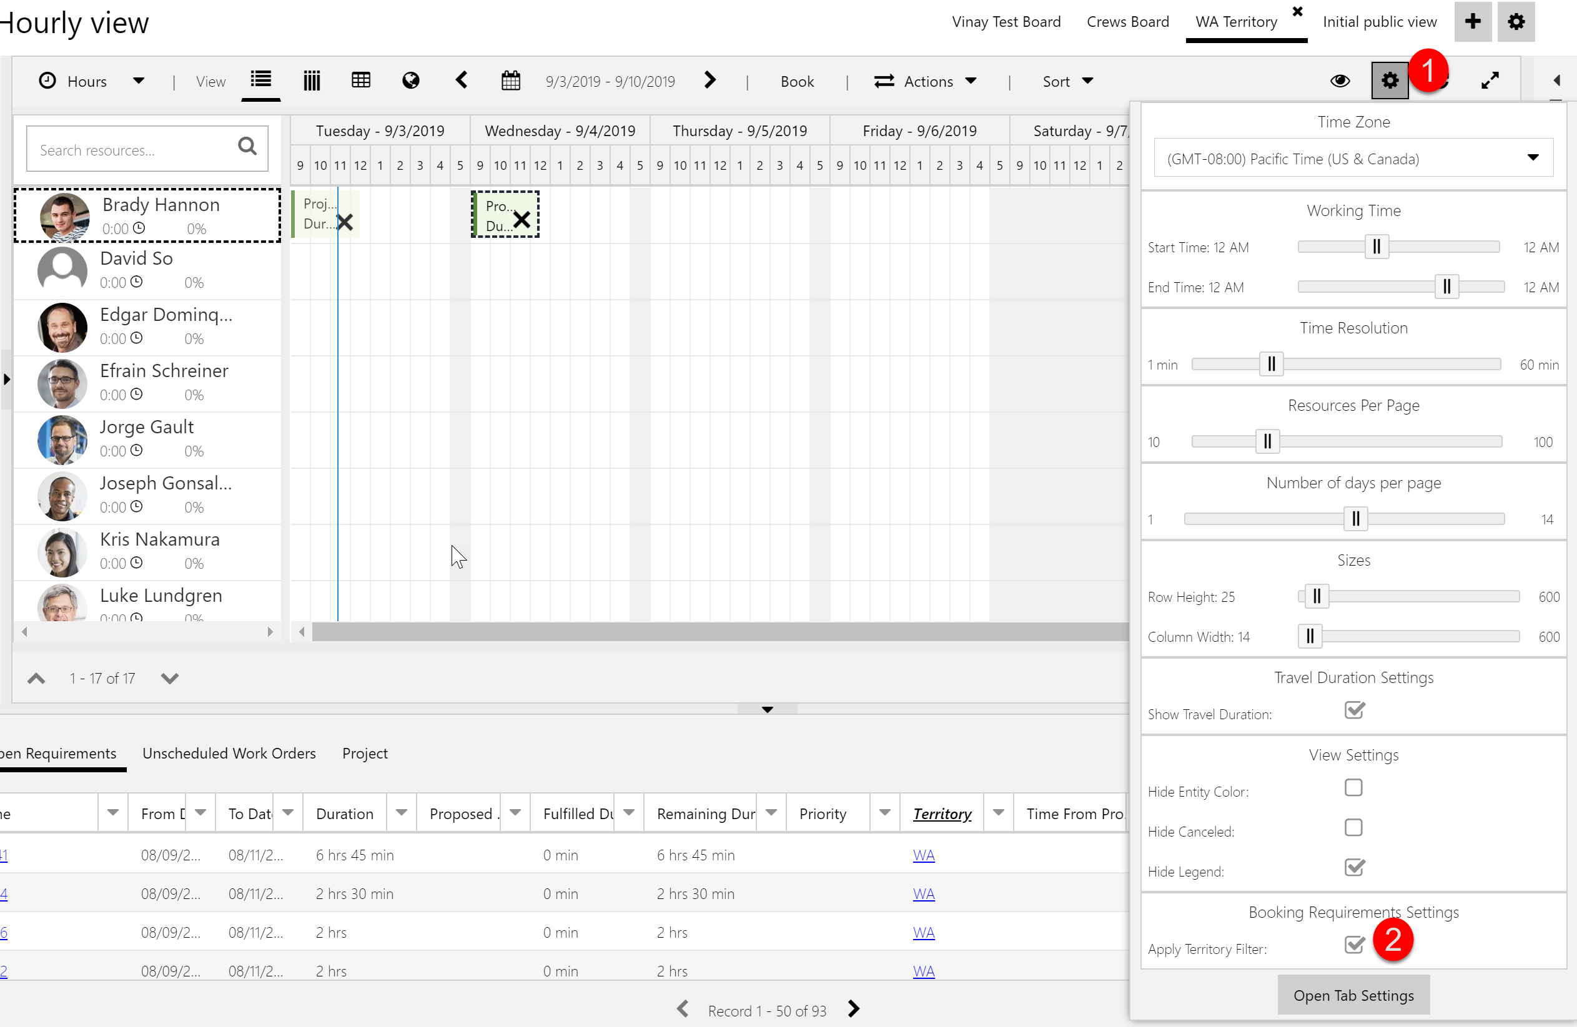Click the WA territory link in results
The image size is (1577, 1027).
[x=923, y=855]
